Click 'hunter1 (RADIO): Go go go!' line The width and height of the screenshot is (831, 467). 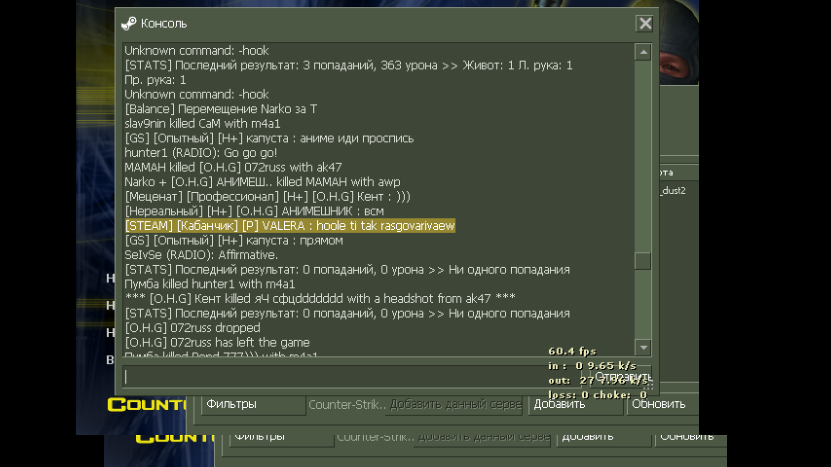[x=201, y=153]
